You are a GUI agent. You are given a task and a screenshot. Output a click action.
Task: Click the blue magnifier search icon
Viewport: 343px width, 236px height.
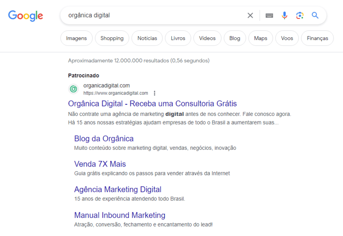(315, 15)
